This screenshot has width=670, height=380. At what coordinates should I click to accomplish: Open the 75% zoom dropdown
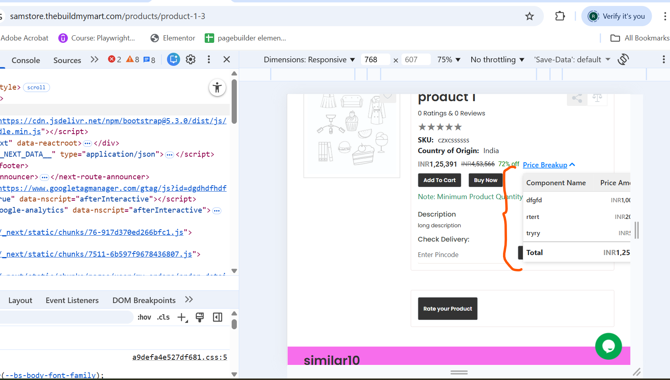pos(449,59)
